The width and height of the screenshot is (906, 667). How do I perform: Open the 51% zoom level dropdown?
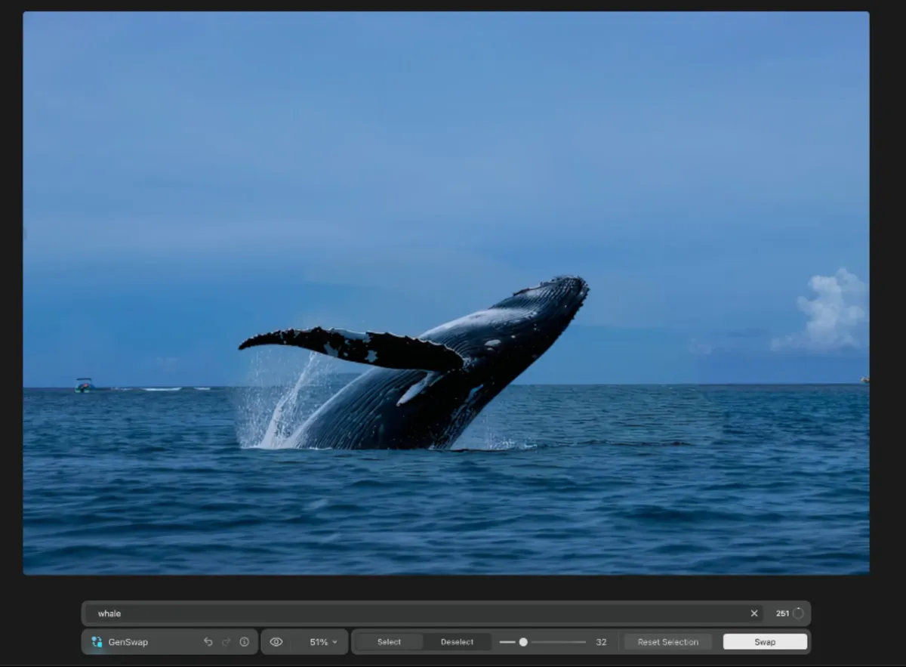tap(320, 641)
